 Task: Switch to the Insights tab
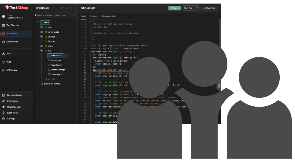tap(94, 16)
